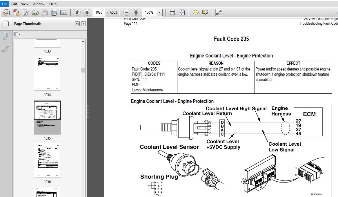Click the 'FMI: 1' text
Screen dimensions: 338x197
click(x=137, y=85)
